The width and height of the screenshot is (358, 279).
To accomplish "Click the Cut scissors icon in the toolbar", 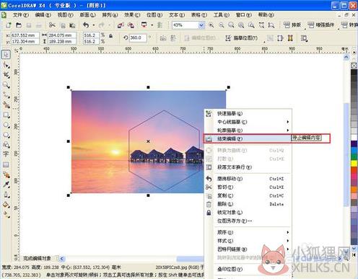I will 52,25.
